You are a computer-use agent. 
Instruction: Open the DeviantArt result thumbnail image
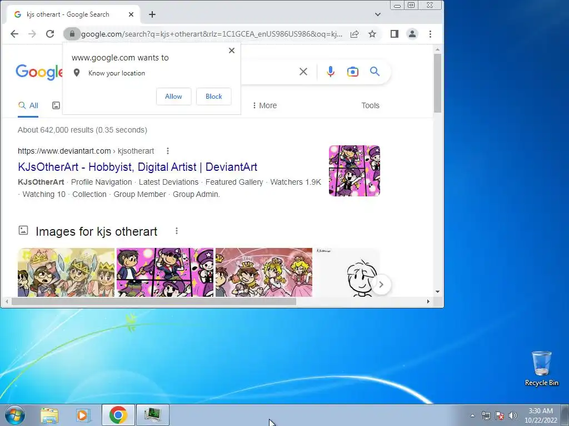pyautogui.click(x=355, y=171)
